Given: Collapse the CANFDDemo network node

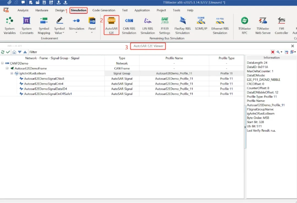Looking at the screenshot, I should [2, 63].
